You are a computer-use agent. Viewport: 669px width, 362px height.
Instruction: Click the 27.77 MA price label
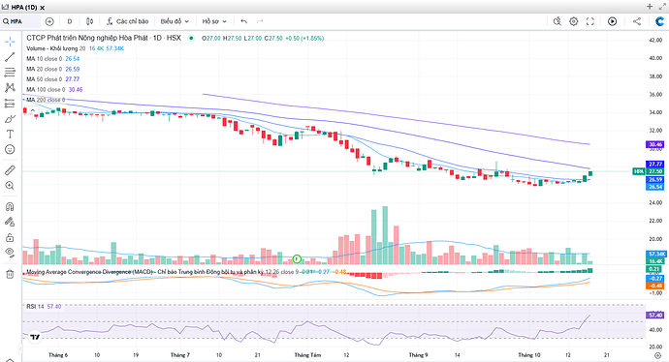tap(655, 164)
